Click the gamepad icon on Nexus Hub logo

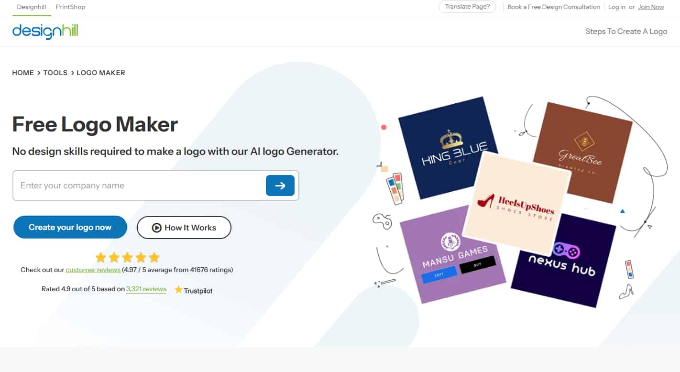pyautogui.click(x=566, y=251)
